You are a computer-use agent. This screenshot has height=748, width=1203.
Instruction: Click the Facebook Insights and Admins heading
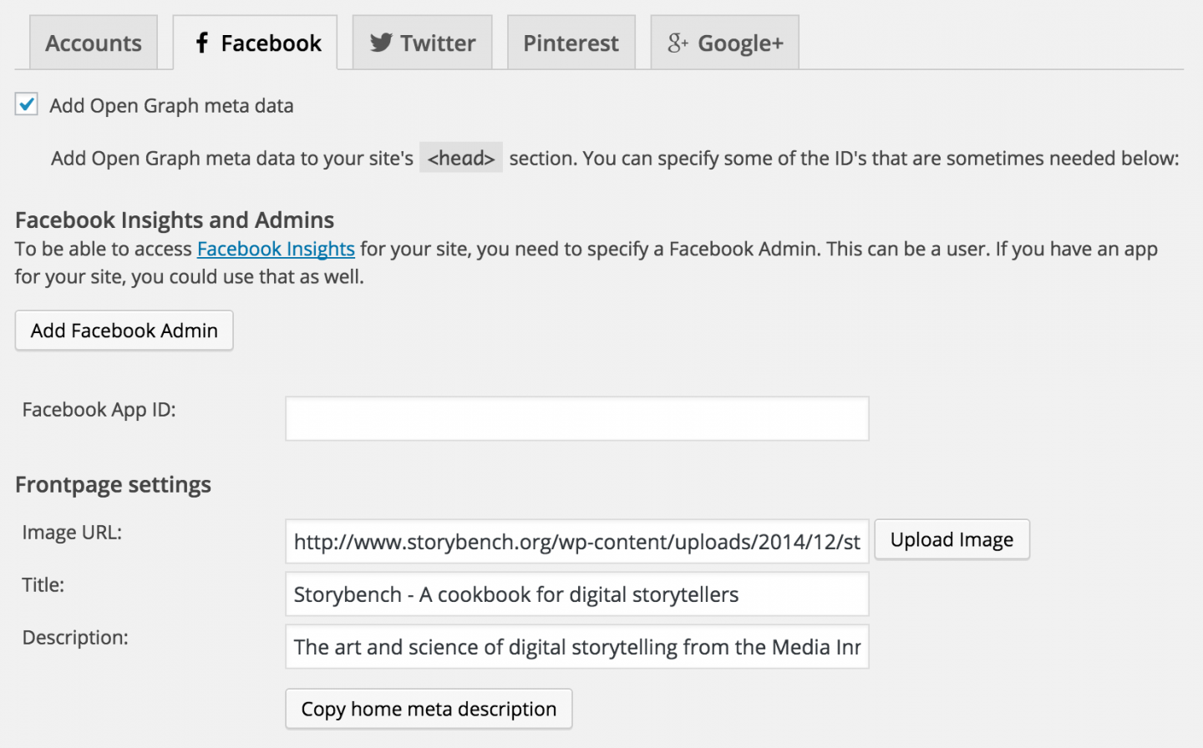click(174, 220)
